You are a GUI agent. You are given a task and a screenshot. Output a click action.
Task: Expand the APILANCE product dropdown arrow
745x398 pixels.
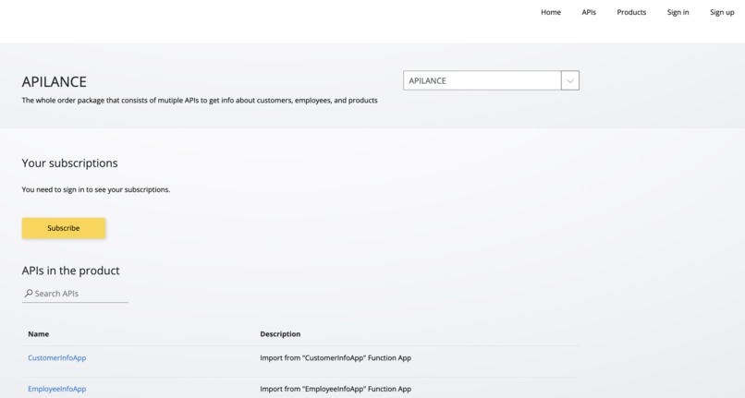[x=570, y=80]
